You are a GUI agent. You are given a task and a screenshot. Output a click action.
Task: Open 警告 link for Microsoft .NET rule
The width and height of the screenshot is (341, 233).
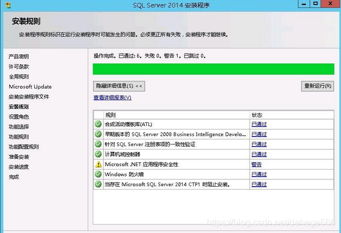click(256, 164)
